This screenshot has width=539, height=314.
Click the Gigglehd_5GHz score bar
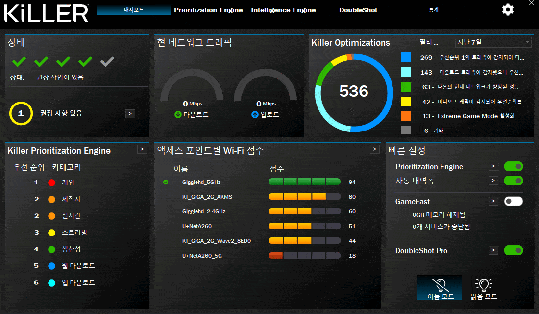(305, 182)
